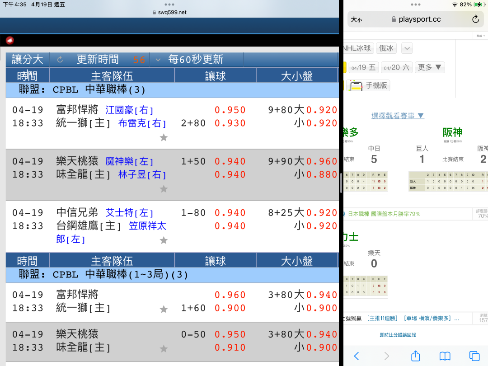Image resolution: width=488 pixels, height=366 pixels.
Task: Open pitcher link 林子昱[右]
Action: tap(142, 174)
